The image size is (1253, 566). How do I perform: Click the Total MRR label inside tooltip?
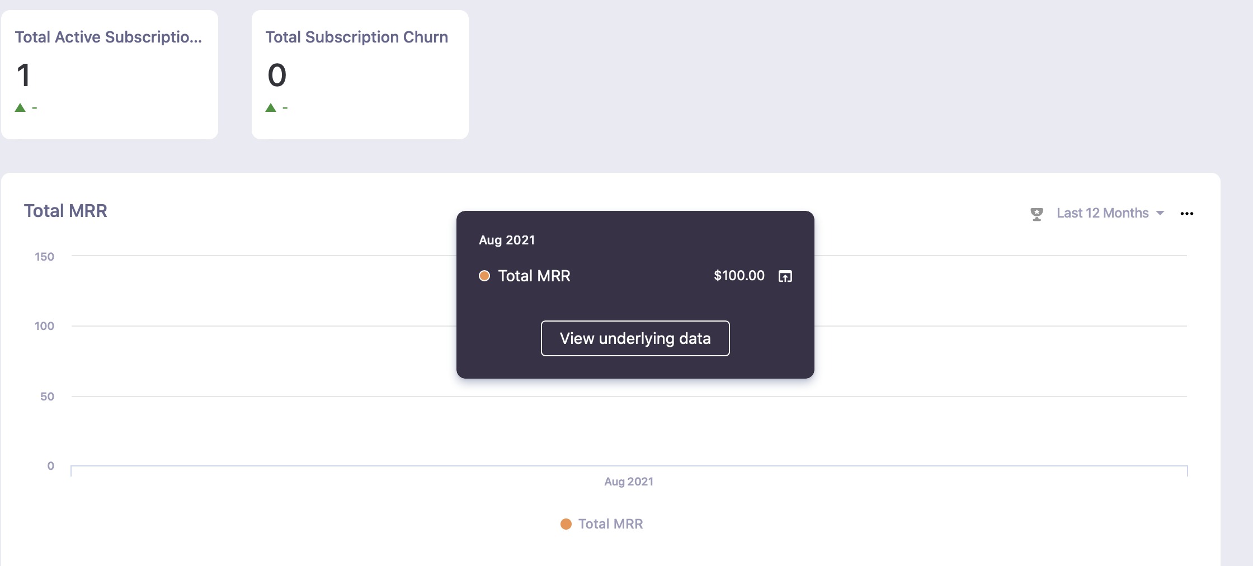tap(534, 276)
